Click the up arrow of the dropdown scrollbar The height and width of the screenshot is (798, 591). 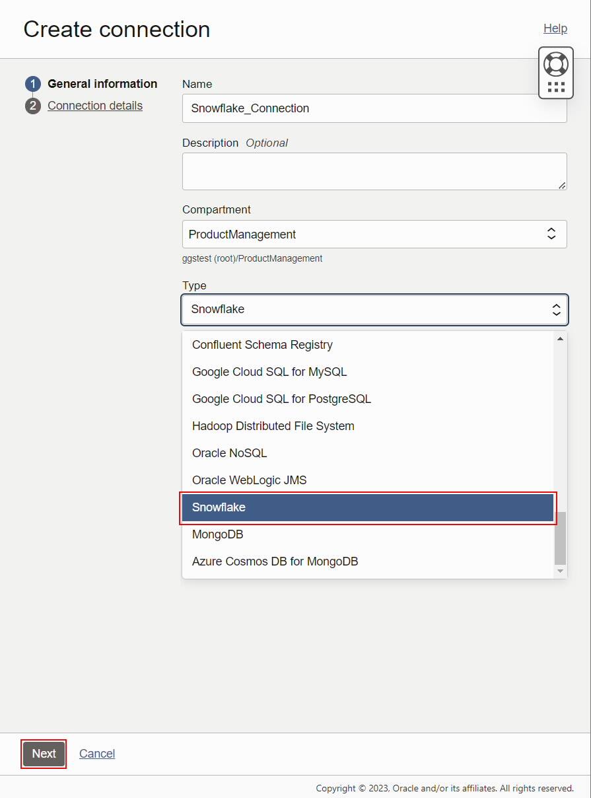tap(560, 338)
